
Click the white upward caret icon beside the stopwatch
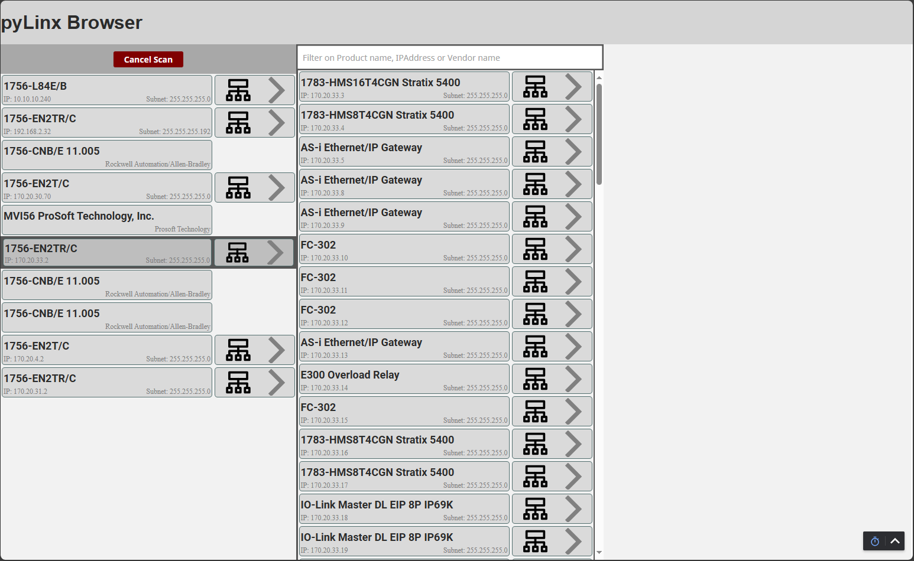pyautogui.click(x=895, y=541)
